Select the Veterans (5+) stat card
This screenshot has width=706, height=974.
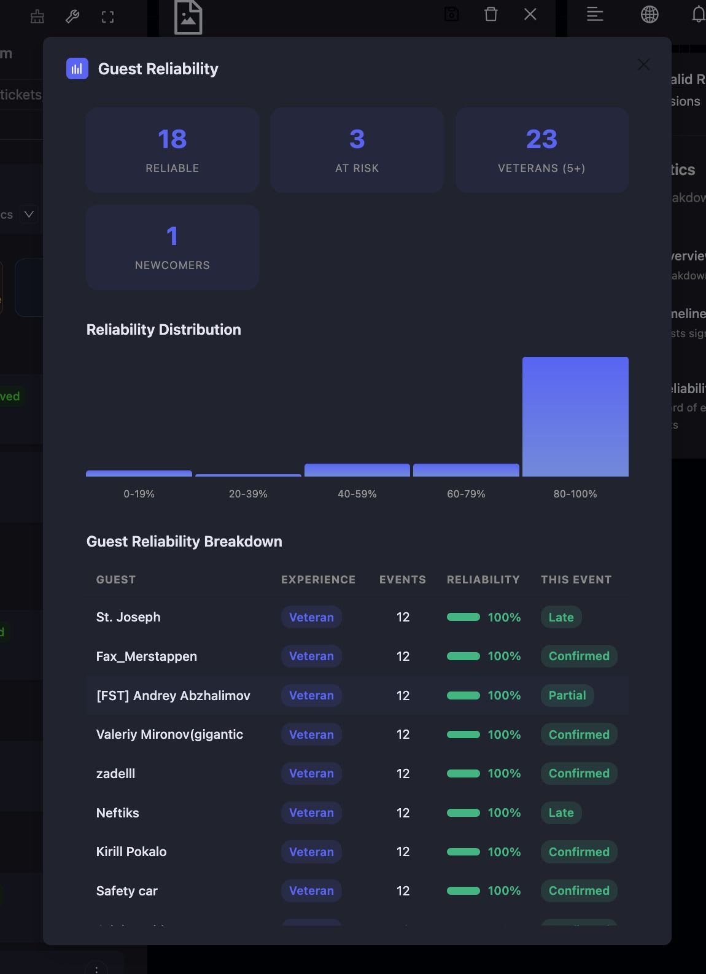pos(541,150)
